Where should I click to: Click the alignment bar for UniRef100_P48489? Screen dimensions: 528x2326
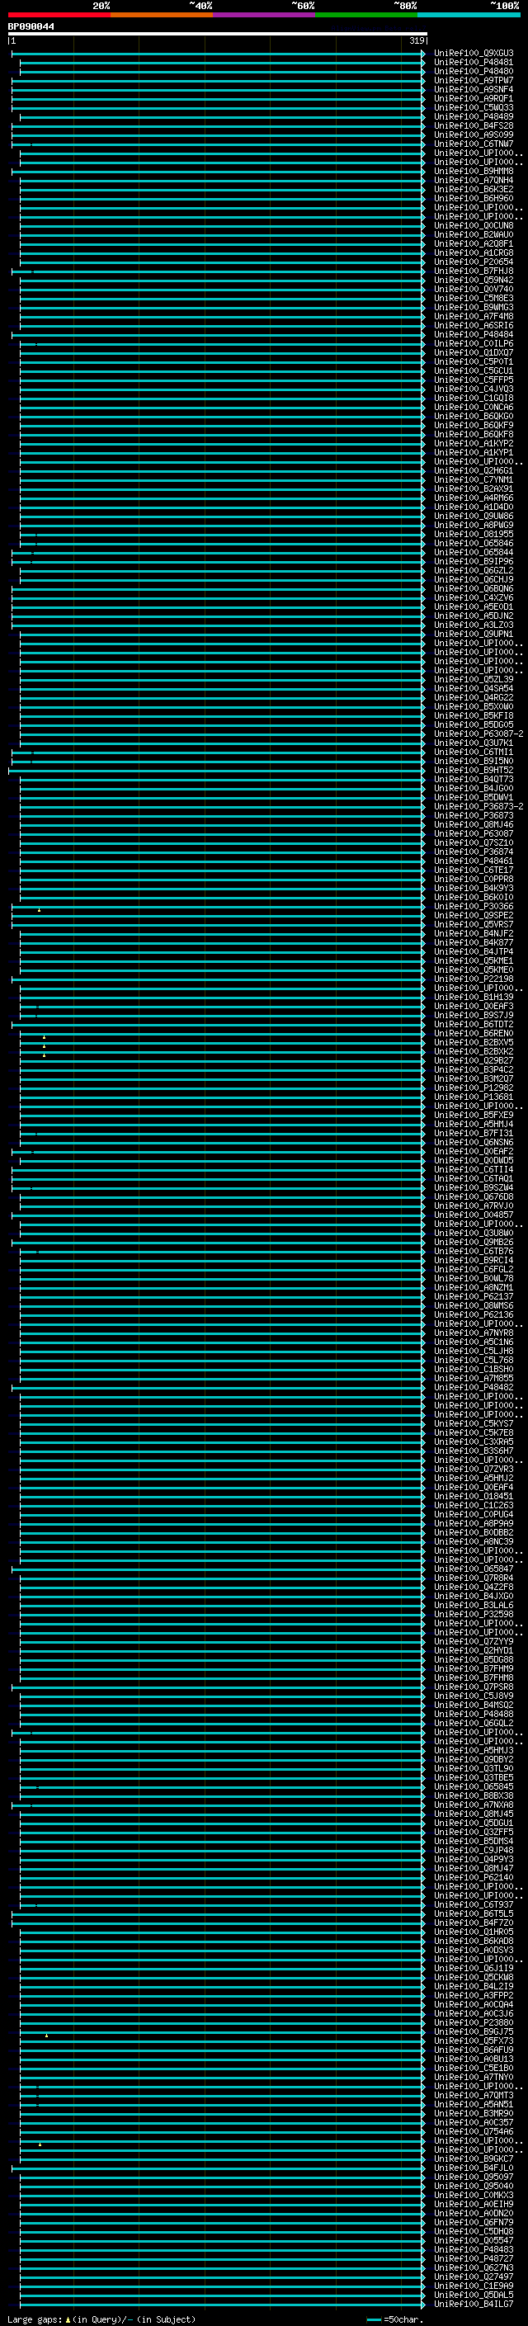coord(222,116)
